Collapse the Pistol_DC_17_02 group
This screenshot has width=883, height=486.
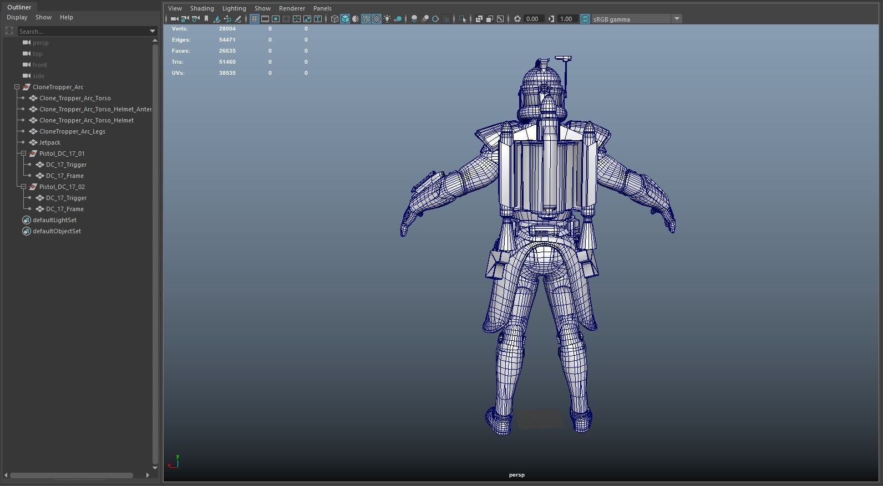pos(23,187)
